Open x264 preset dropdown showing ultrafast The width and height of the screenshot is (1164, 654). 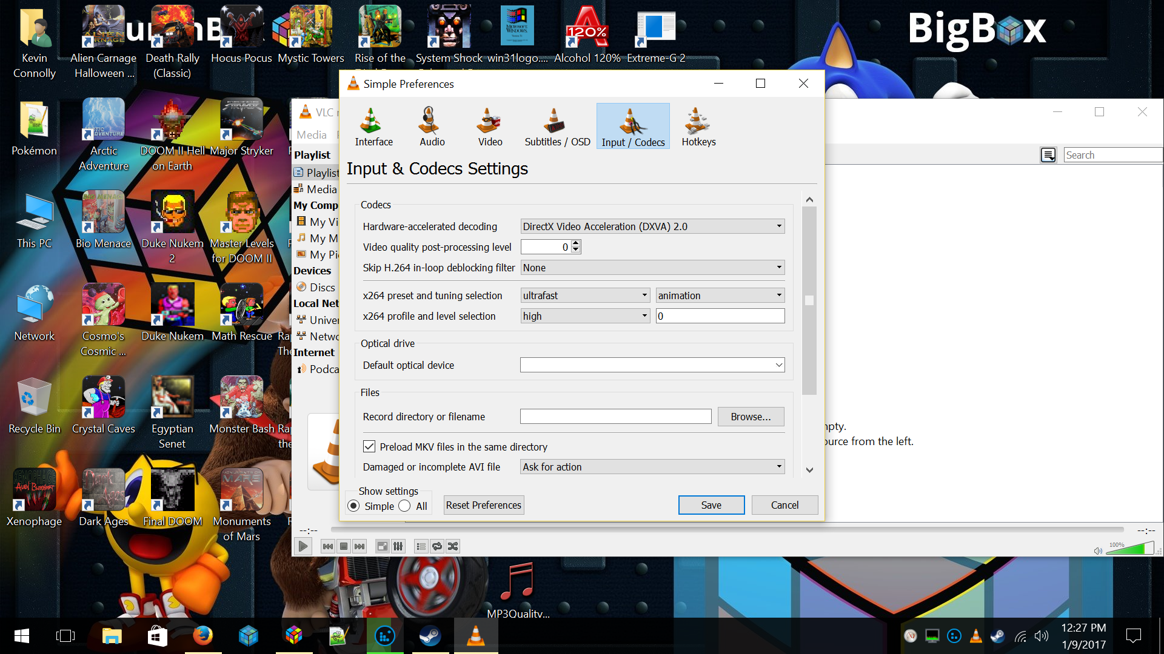[585, 296]
